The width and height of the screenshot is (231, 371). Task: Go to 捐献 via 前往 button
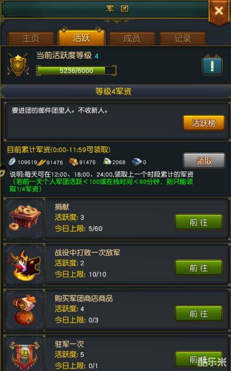point(199,222)
